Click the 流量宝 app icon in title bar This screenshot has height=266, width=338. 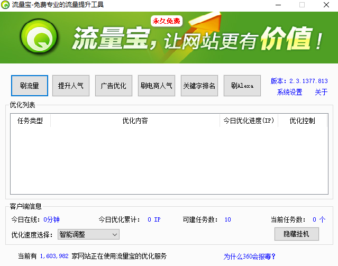pos(5,5)
